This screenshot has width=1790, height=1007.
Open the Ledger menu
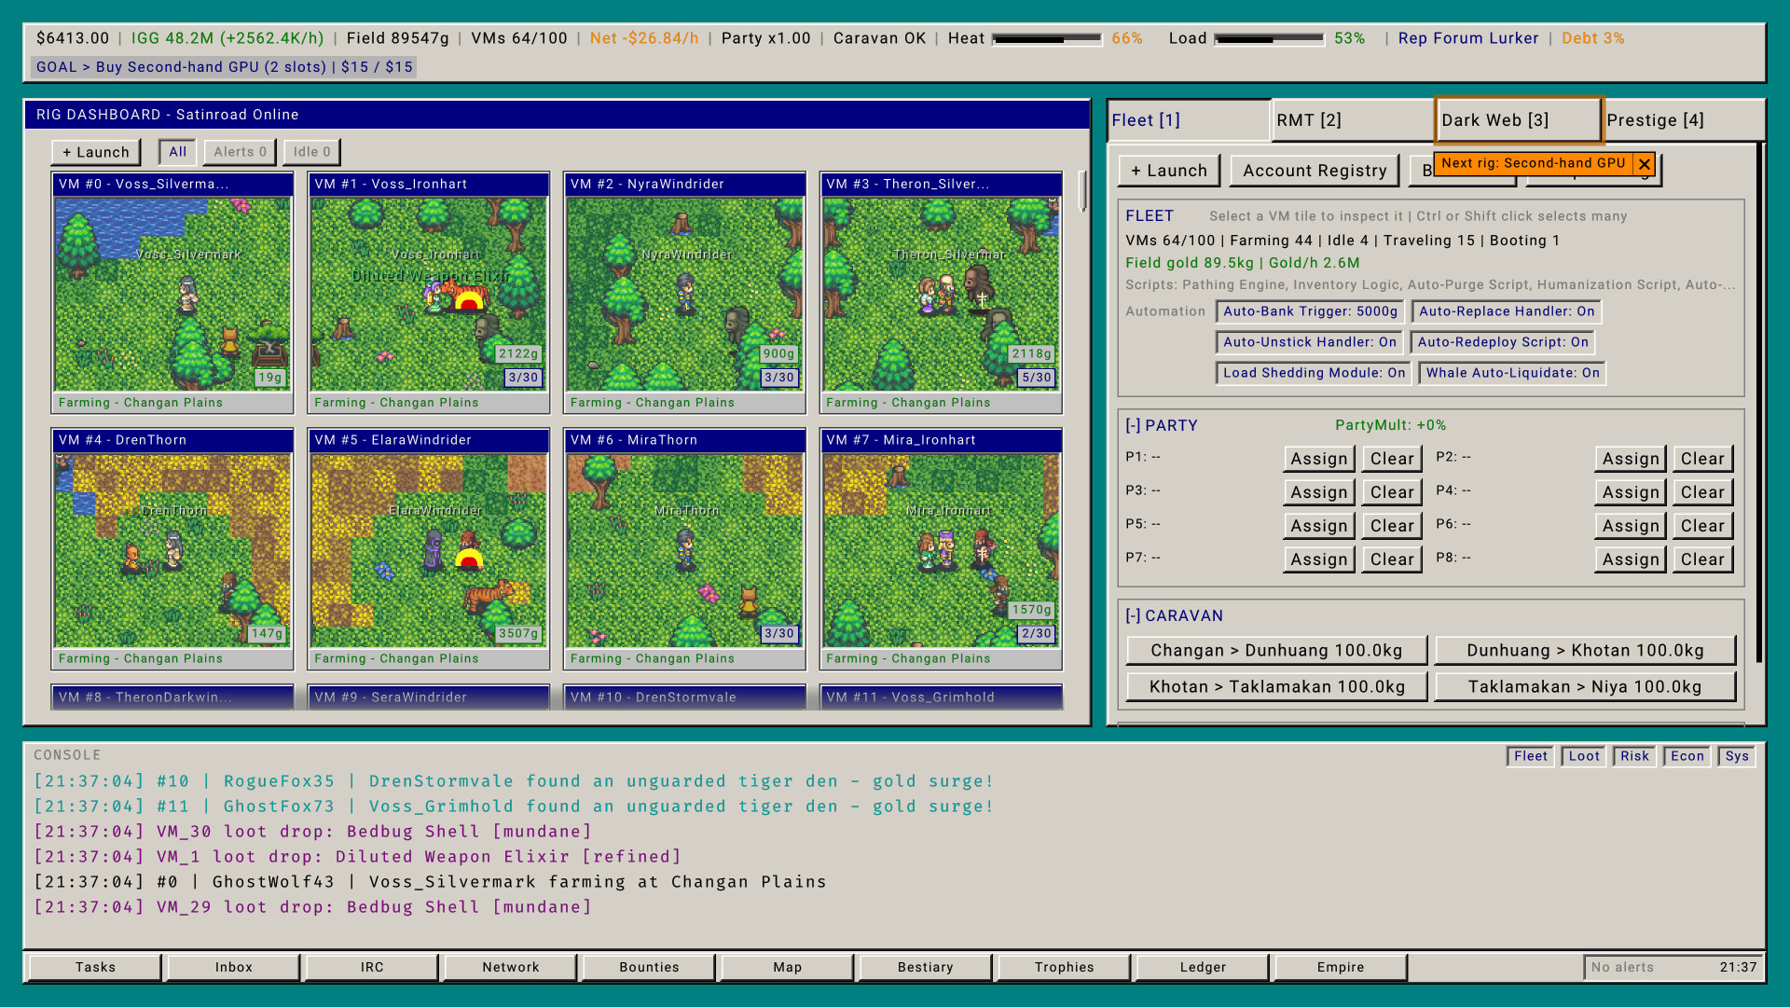1203,968
